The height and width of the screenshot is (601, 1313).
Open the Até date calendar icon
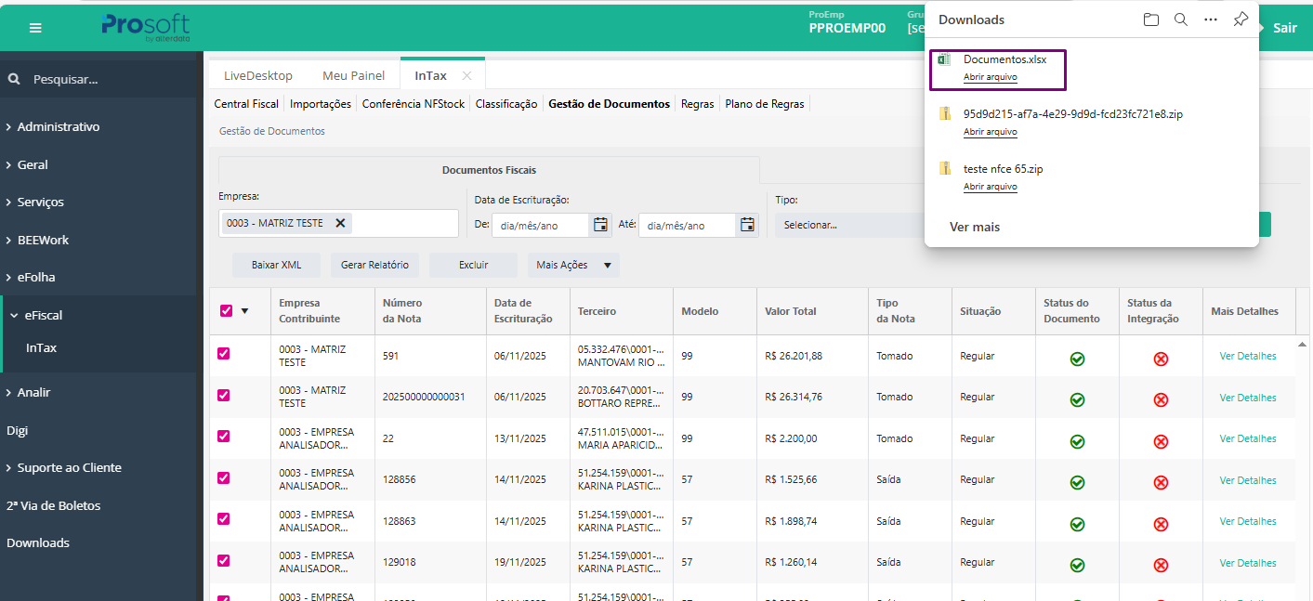747,224
